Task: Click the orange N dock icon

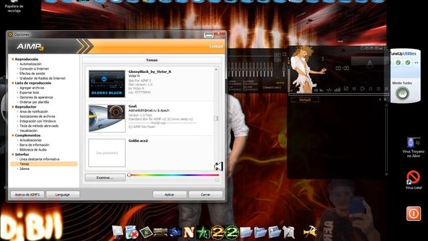Action: (x=189, y=232)
